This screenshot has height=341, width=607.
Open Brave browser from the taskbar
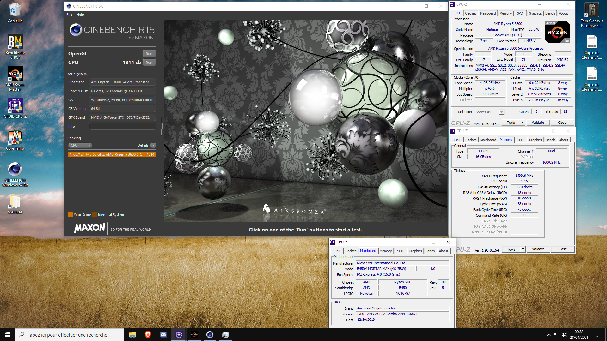click(148, 335)
